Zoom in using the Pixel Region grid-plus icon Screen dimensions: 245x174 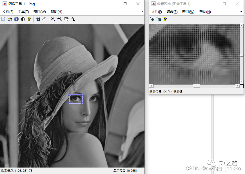(152, 19)
